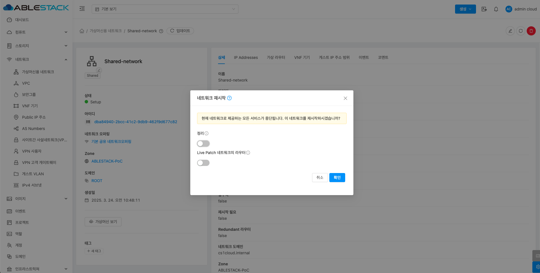540x273 pixels.
Task: Open the ABLESTACK-PoC zone link
Action: pyautogui.click(x=107, y=161)
